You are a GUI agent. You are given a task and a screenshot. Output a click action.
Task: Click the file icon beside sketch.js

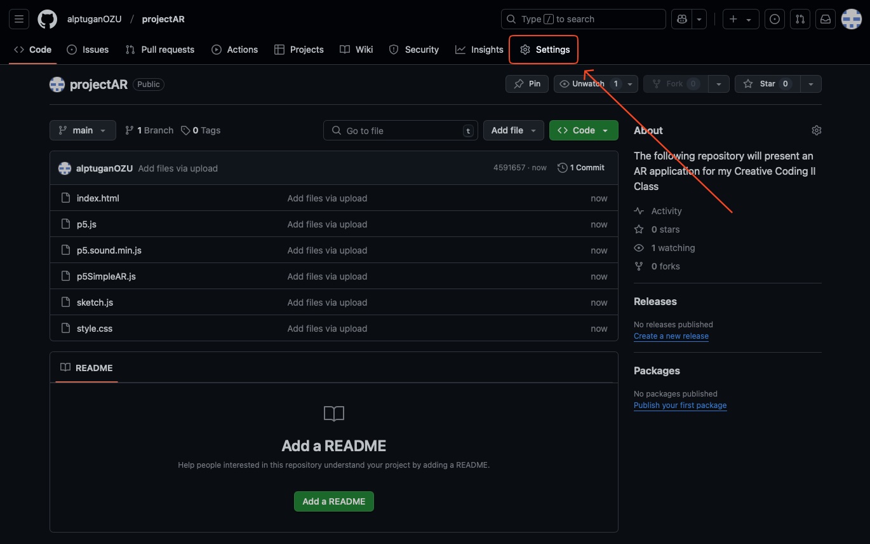pos(65,303)
